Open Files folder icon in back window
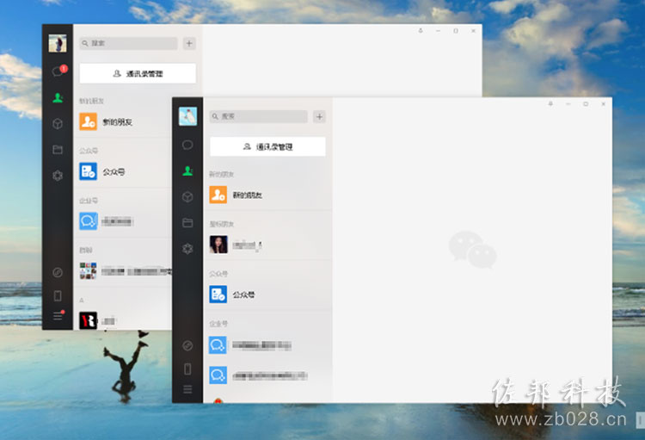Screen dimensions: 645x440 pyautogui.click(x=58, y=150)
